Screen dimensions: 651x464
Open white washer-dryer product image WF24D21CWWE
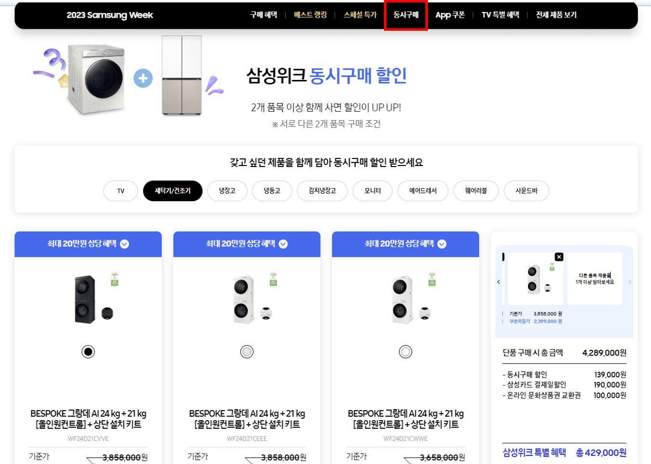coord(410,299)
